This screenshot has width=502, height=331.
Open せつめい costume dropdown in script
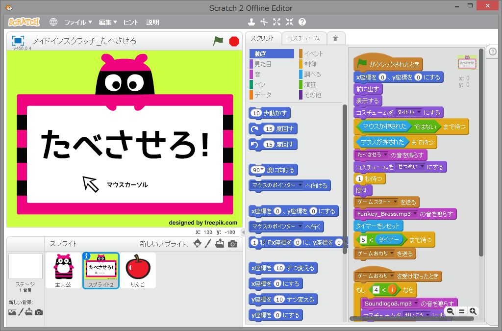tap(423, 166)
